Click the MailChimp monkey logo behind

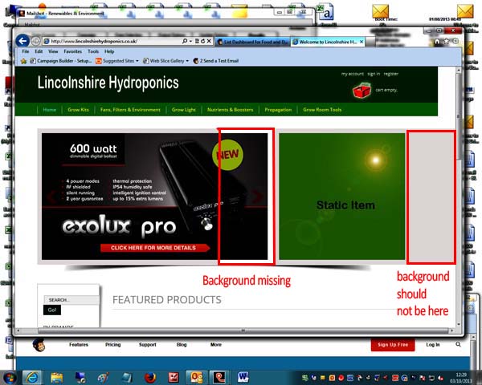(x=39, y=345)
